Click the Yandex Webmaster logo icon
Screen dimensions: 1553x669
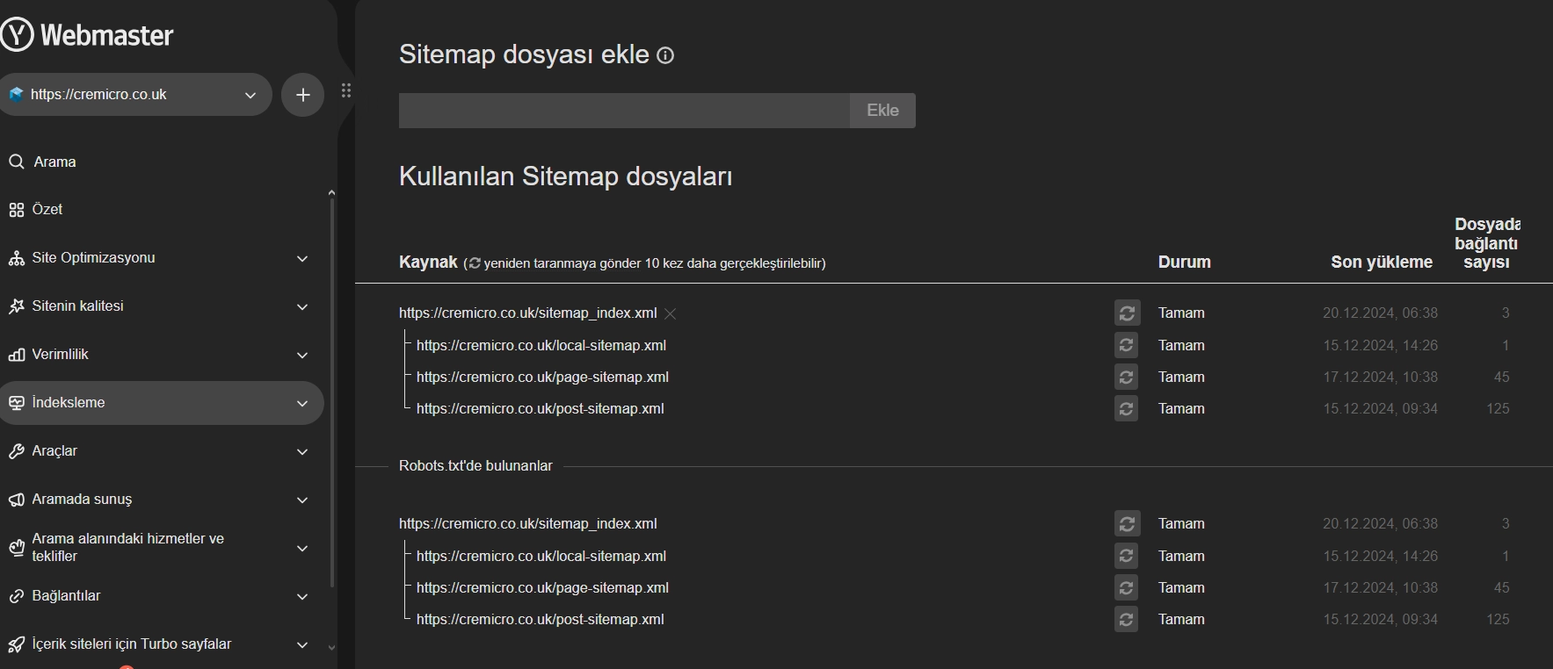click(x=17, y=35)
